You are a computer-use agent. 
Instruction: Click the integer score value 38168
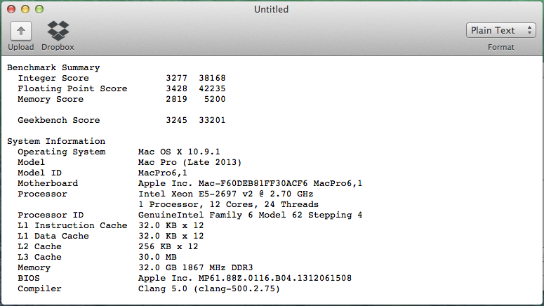212,78
